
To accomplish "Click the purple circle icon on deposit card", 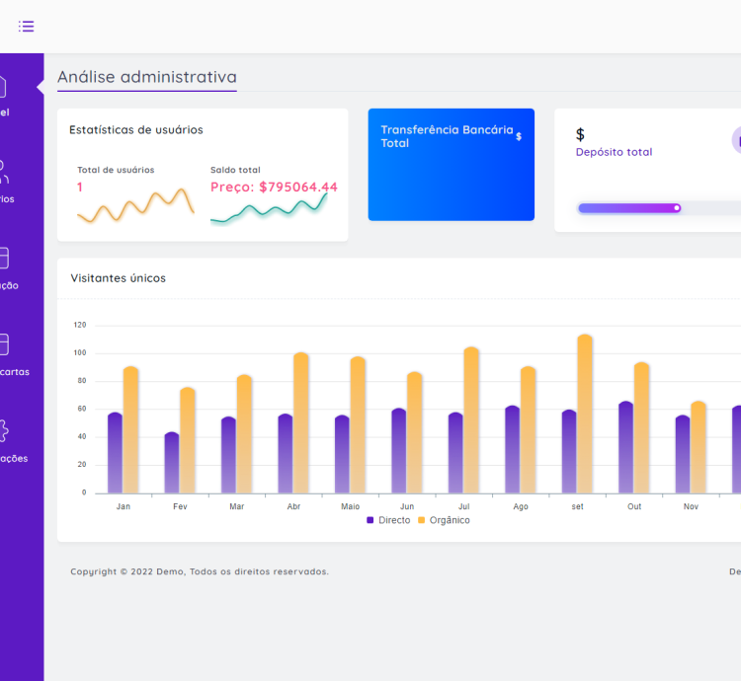I will 736,140.
